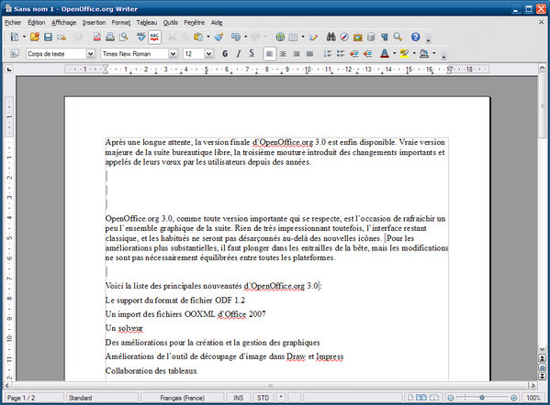Click the Zoom magnifier icon
550x405 pixels.
[398, 37]
